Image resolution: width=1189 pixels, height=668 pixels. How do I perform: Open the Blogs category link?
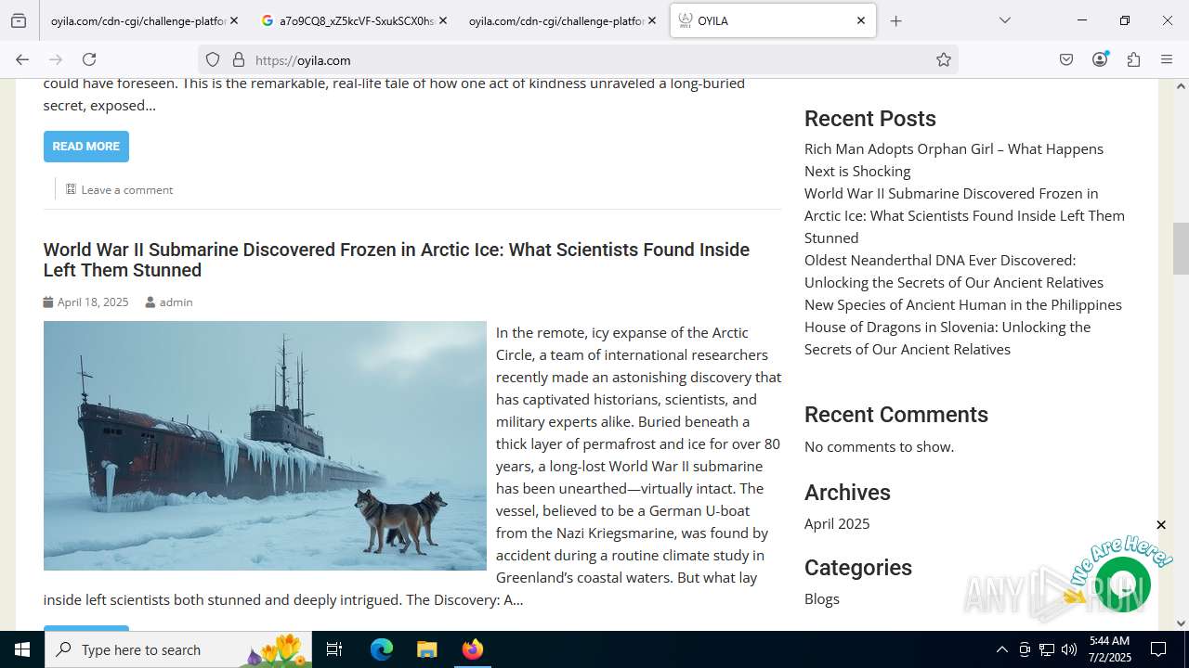[x=822, y=598]
